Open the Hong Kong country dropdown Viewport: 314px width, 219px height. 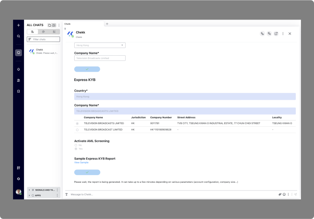100,45
